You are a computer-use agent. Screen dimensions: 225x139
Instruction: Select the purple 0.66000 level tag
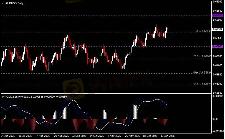pos(217,47)
